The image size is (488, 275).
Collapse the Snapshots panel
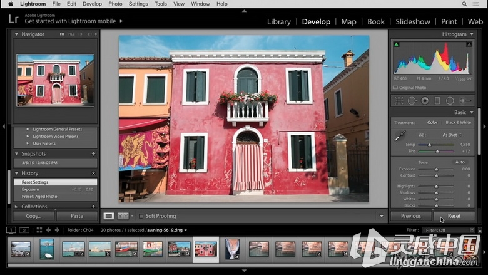point(16,154)
